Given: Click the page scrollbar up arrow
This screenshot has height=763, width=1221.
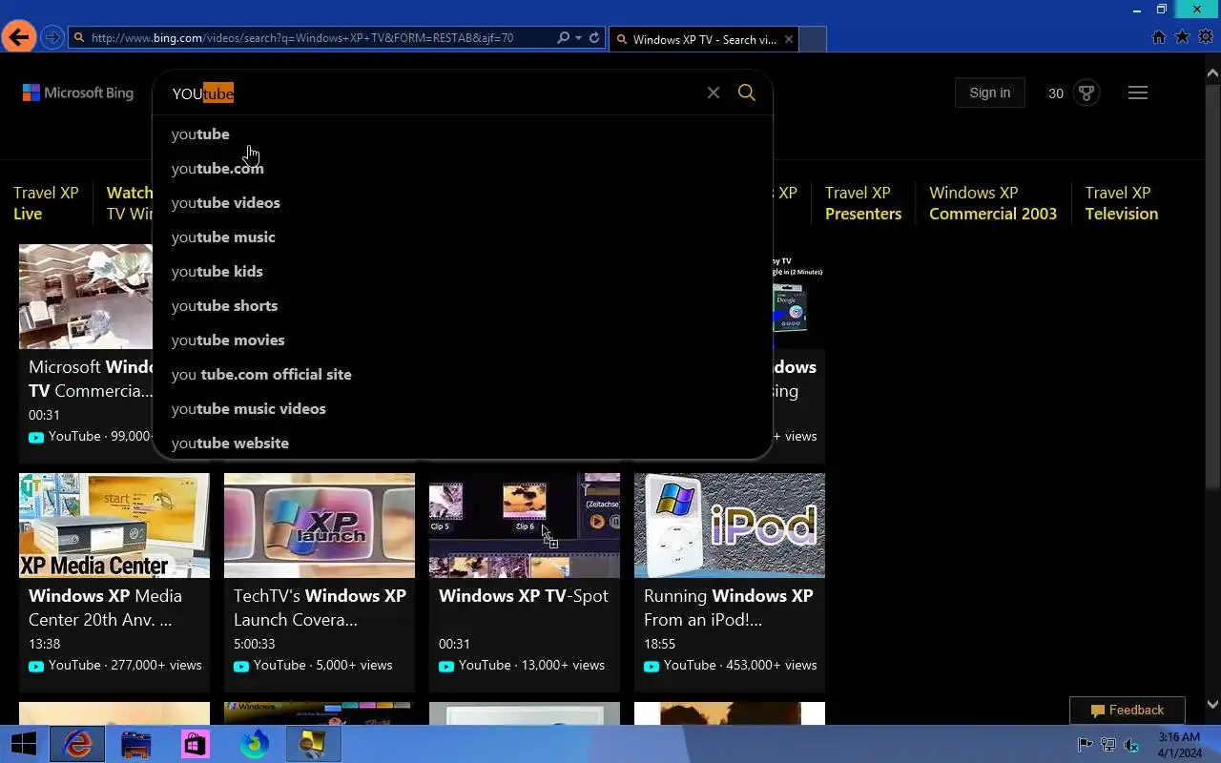Looking at the screenshot, I should point(1212,72).
